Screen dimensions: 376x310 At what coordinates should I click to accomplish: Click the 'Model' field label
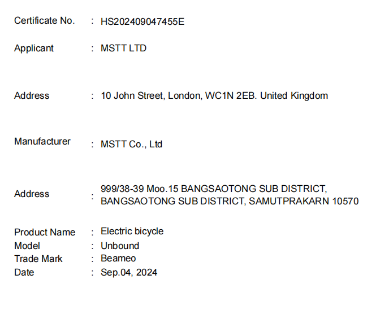pyautogui.click(x=27, y=246)
